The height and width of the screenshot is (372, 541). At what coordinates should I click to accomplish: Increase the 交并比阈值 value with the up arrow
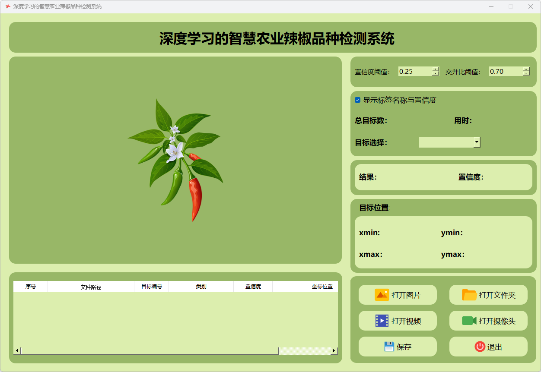point(526,69)
